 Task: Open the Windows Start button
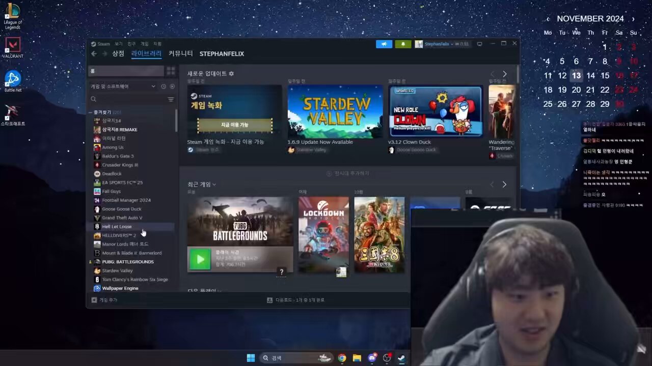(251, 358)
